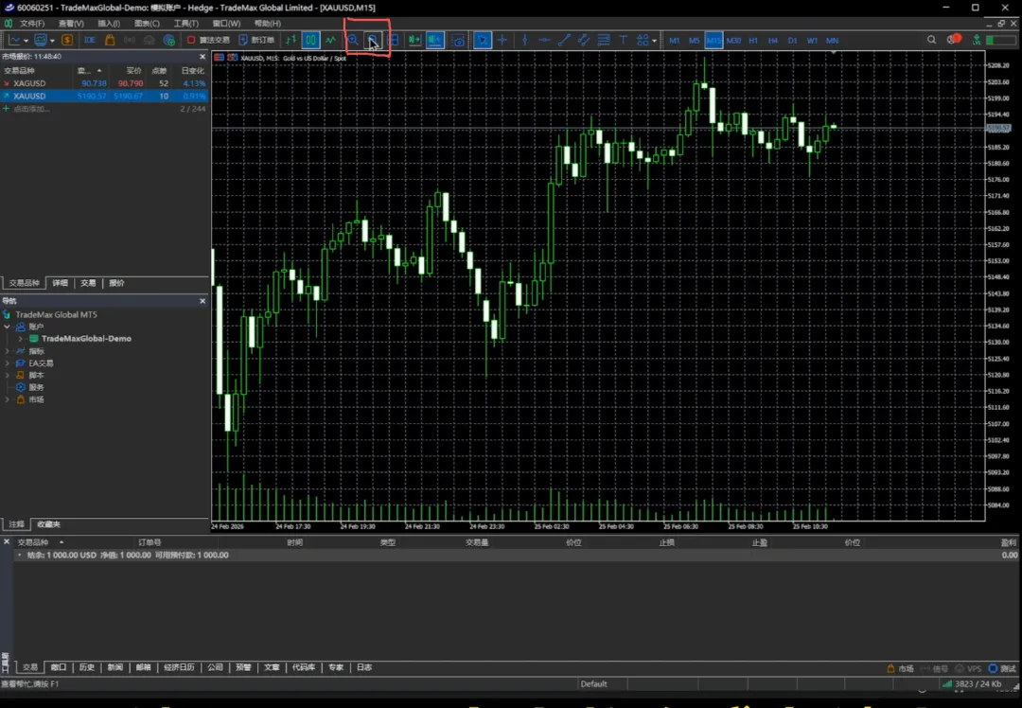Click the zoom in magnifier icon
Viewport: 1022px width, 708px height.
pyautogui.click(x=353, y=41)
